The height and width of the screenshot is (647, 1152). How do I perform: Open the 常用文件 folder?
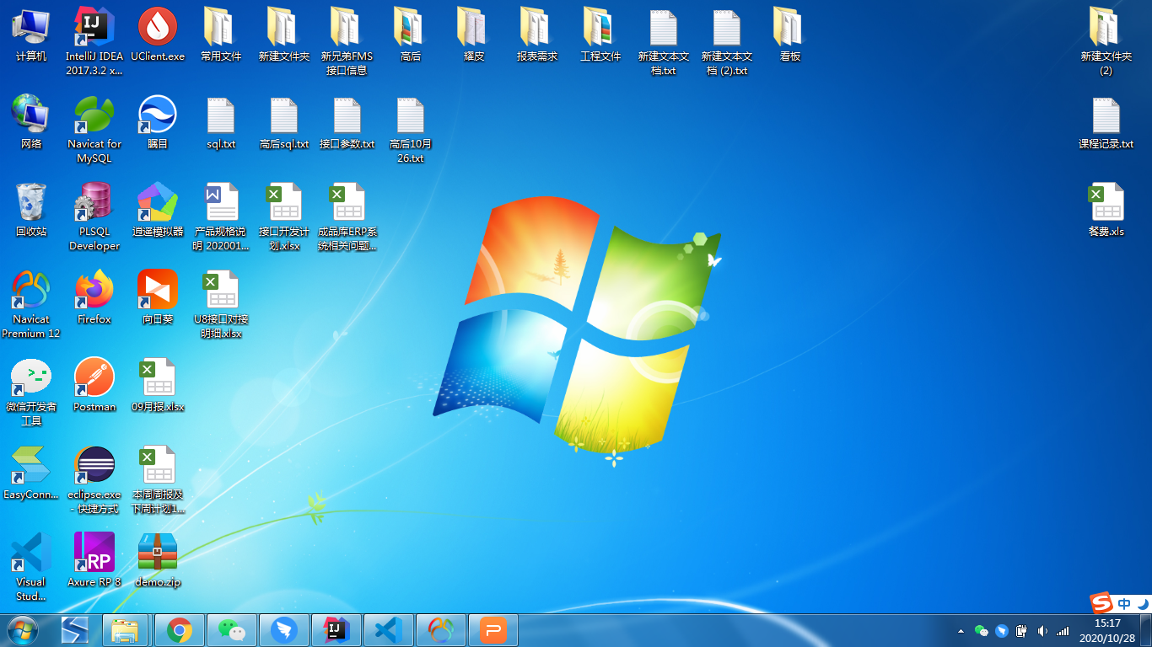click(221, 35)
